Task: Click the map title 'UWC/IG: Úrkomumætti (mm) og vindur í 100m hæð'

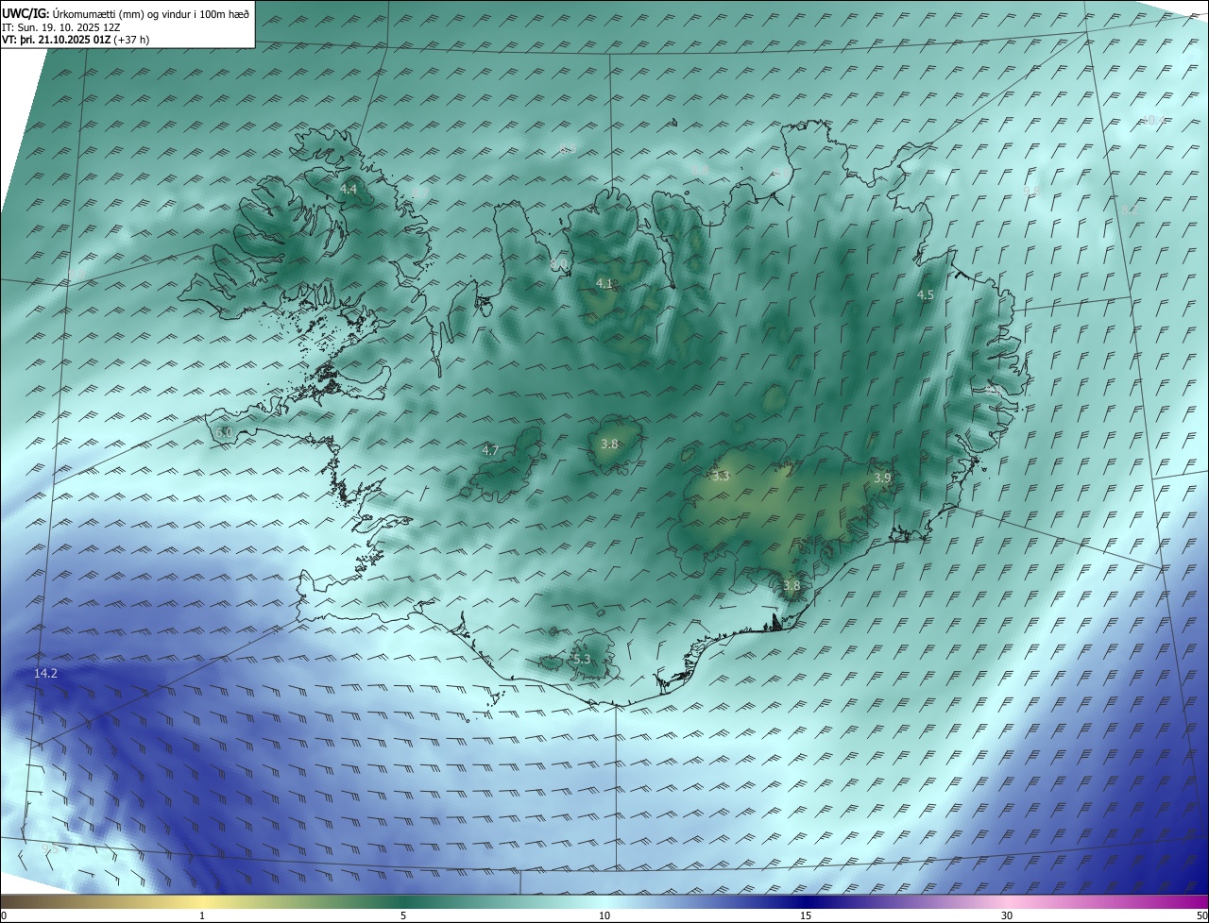Action: click(126, 13)
